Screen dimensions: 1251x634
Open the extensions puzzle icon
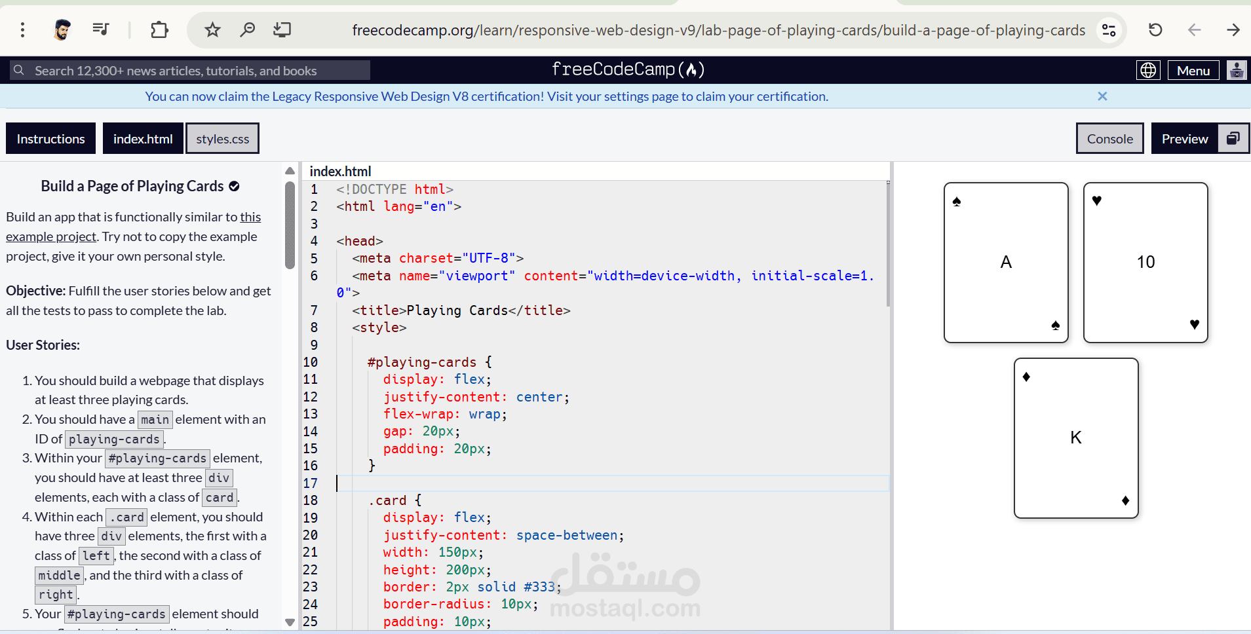(159, 29)
